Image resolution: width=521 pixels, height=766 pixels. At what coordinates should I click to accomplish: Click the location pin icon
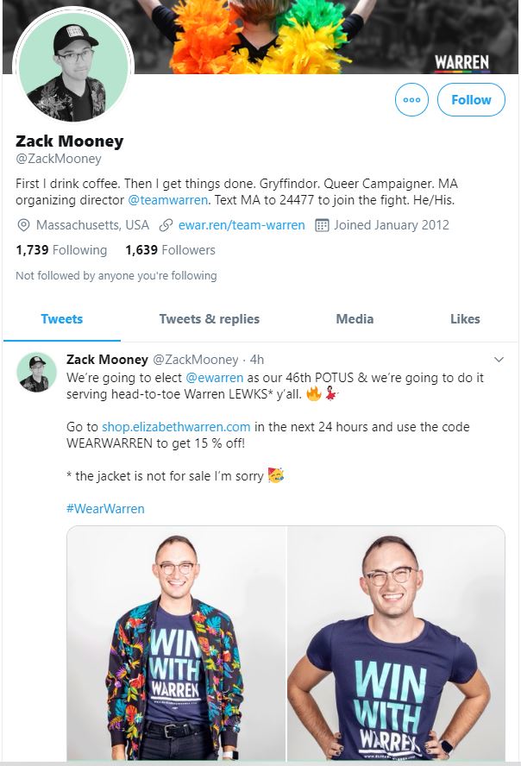tap(23, 225)
